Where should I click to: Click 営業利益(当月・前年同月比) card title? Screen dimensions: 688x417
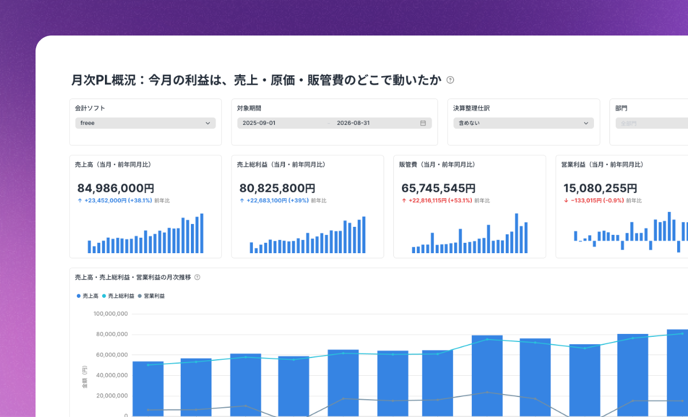(602, 164)
